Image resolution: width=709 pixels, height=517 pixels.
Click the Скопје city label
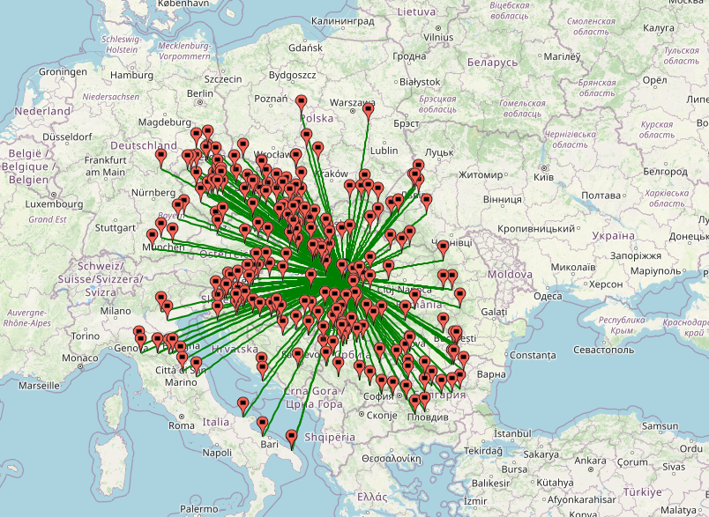click(x=382, y=415)
